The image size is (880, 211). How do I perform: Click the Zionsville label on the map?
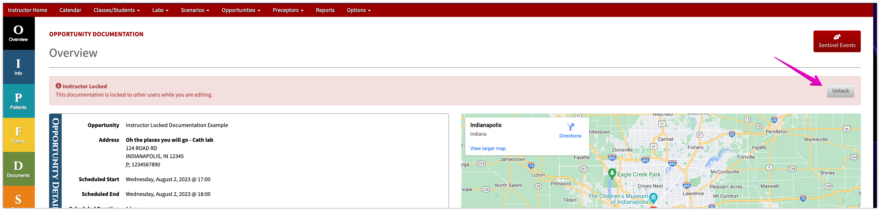click(622, 150)
